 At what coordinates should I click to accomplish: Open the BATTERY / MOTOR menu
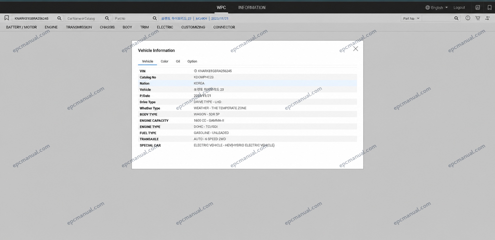click(x=21, y=27)
